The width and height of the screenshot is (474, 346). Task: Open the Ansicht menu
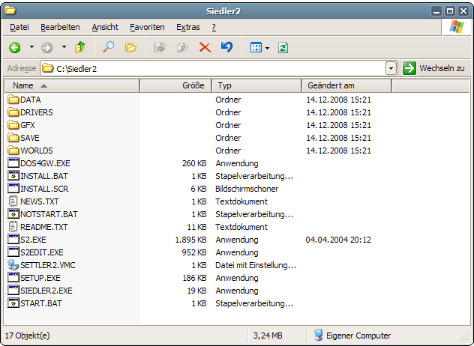105,27
